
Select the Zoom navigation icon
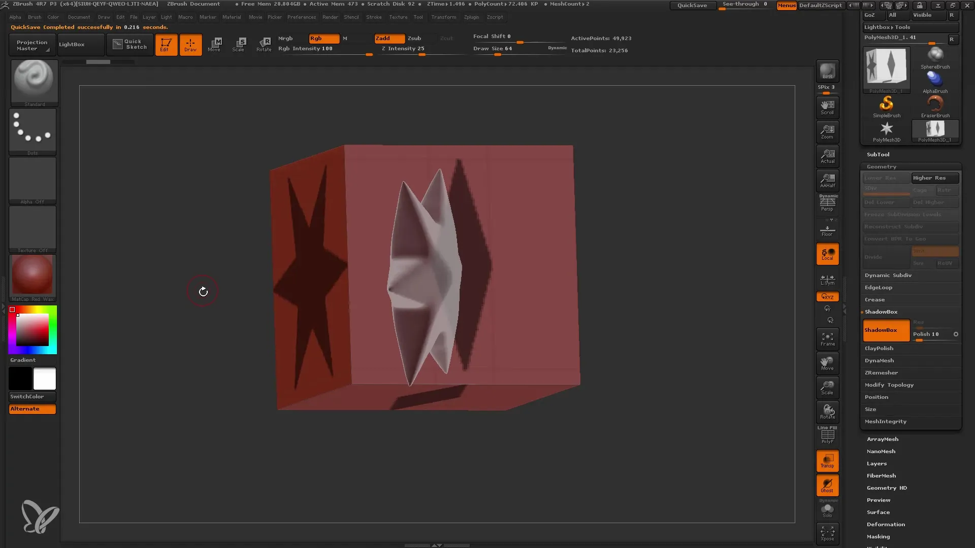(x=827, y=132)
